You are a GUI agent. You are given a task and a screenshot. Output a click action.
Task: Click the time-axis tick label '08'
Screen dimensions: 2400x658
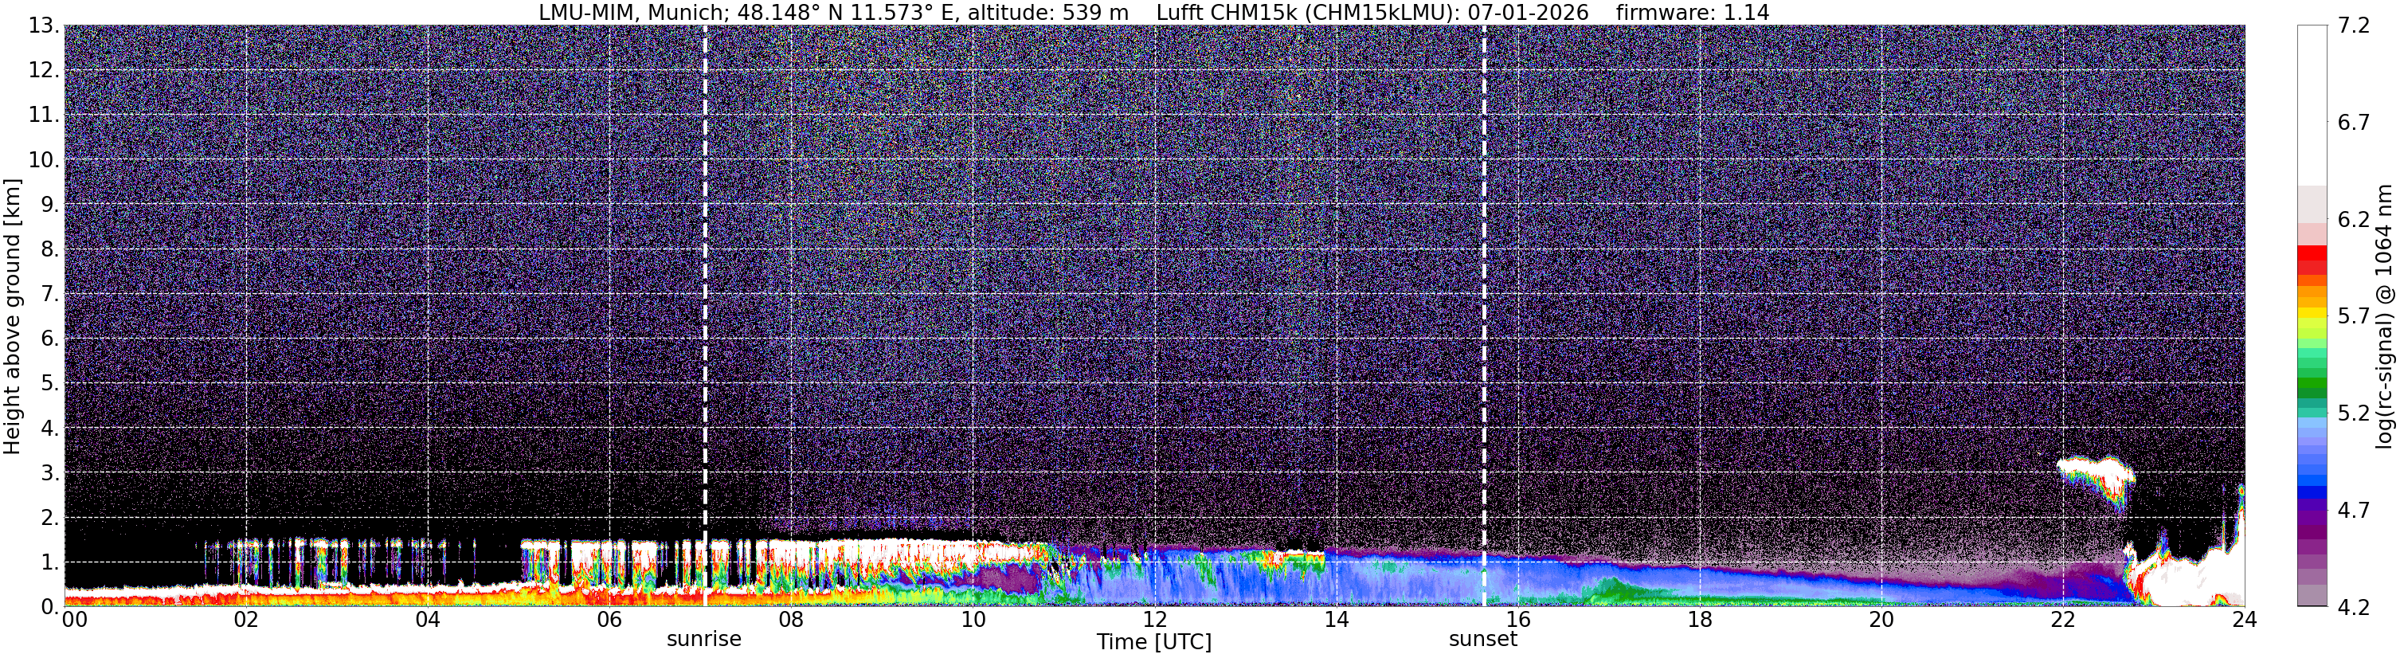(x=790, y=620)
